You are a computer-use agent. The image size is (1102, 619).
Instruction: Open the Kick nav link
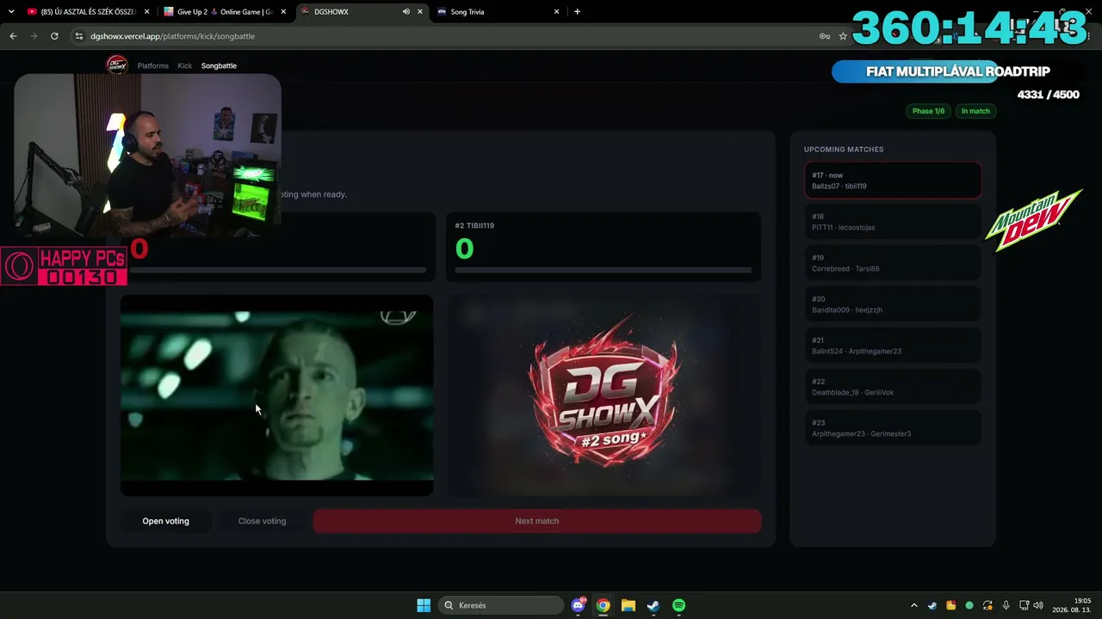click(185, 65)
